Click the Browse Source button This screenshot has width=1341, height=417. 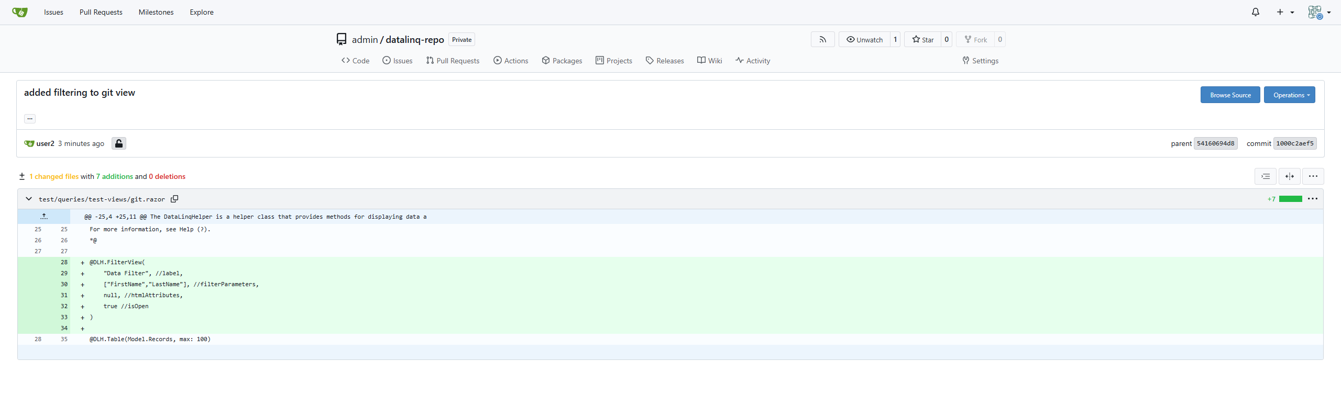[1230, 95]
